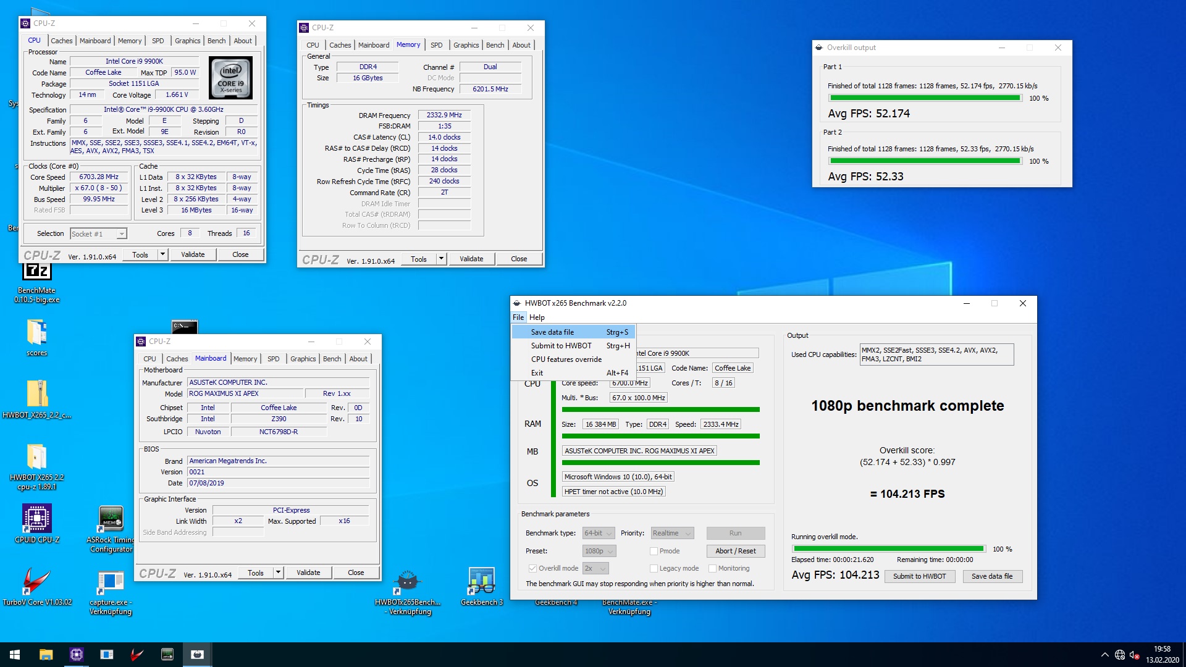Click the Running overkill mode progress bar

888,548
